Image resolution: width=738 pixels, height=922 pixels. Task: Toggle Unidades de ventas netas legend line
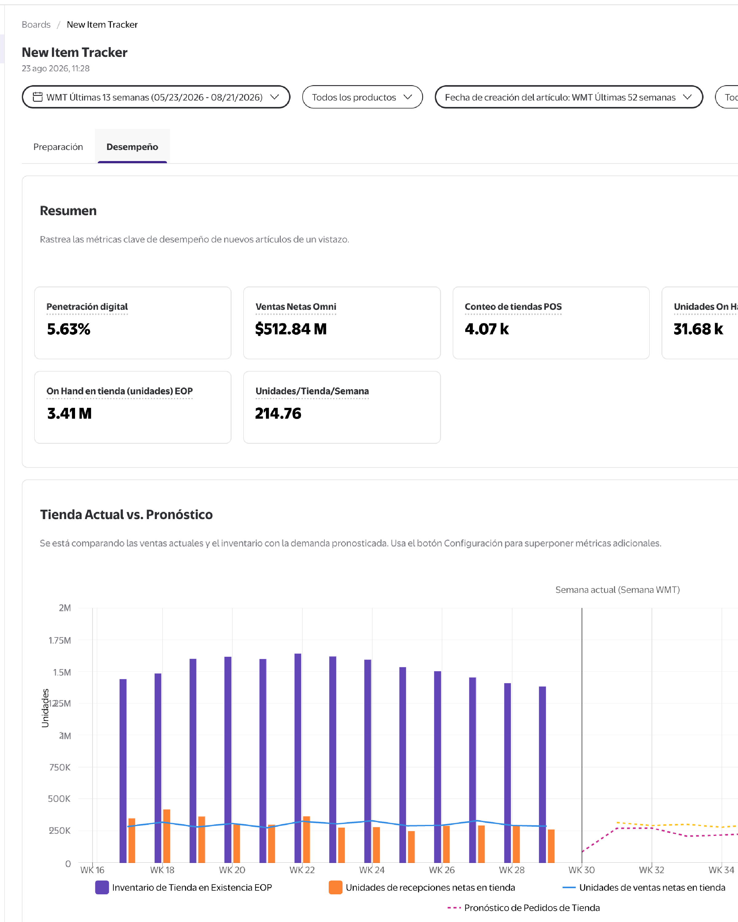tap(569, 887)
